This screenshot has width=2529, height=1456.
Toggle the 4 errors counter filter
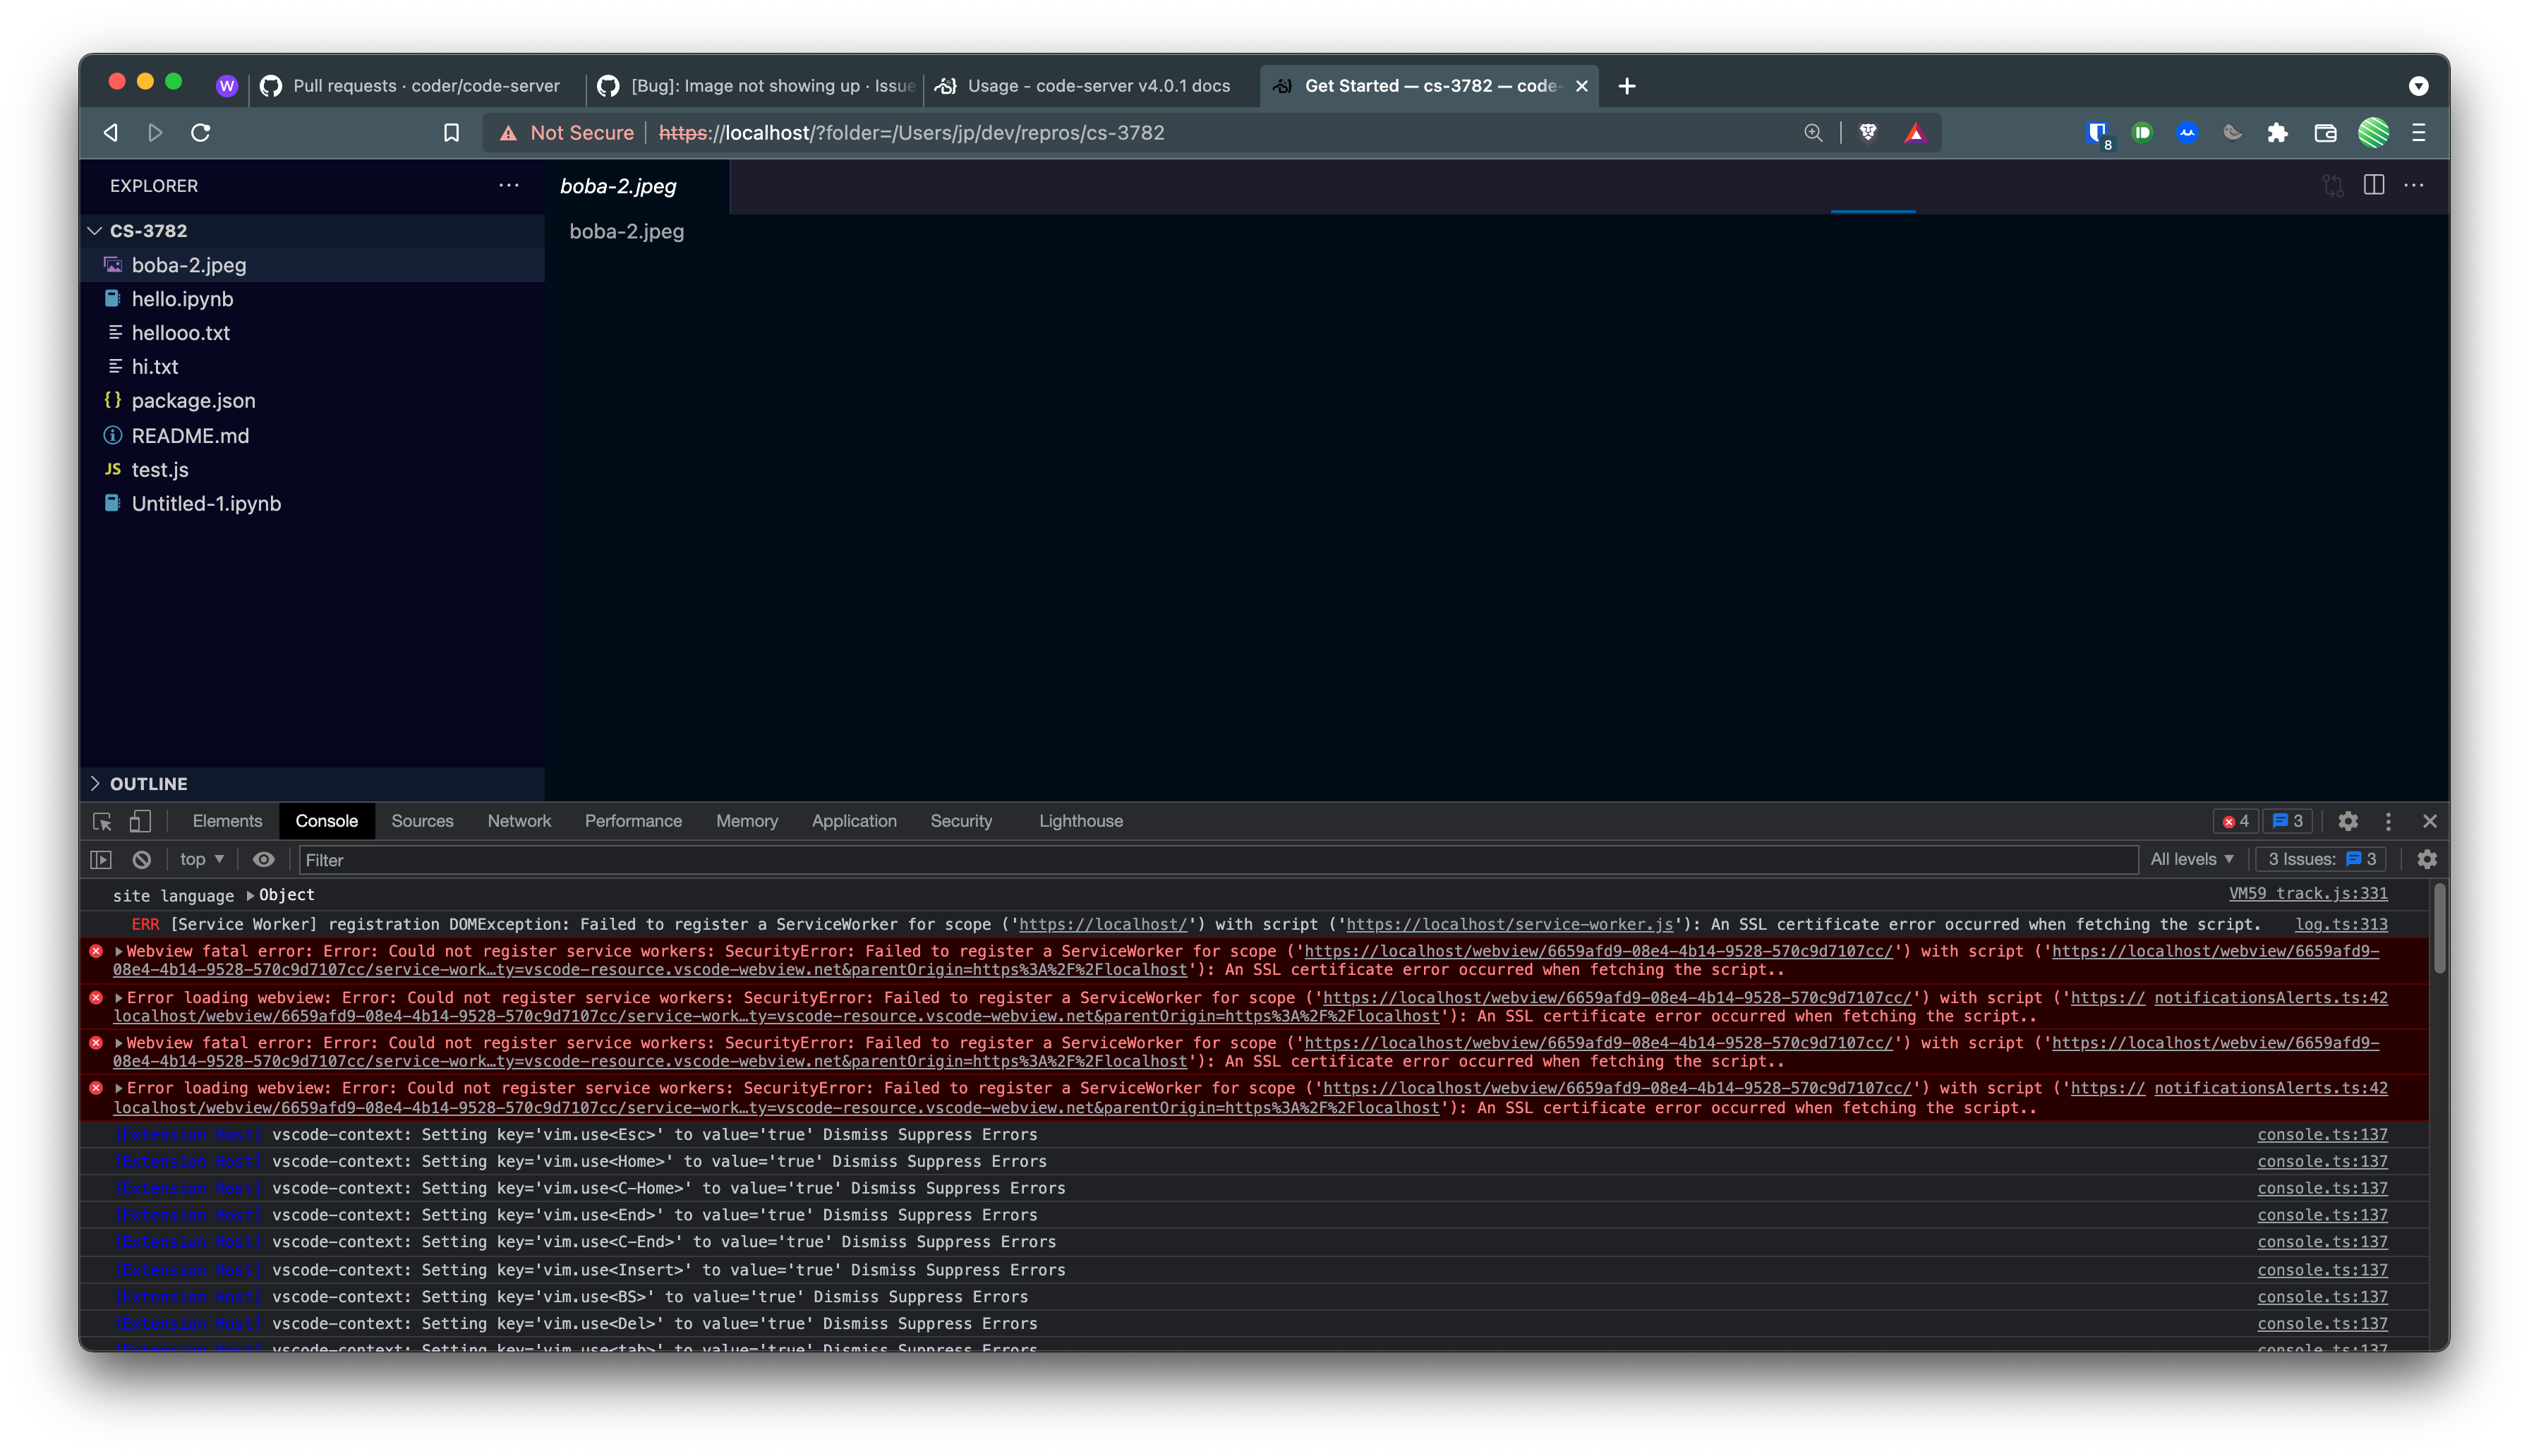pyautogui.click(x=2237, y=821)
